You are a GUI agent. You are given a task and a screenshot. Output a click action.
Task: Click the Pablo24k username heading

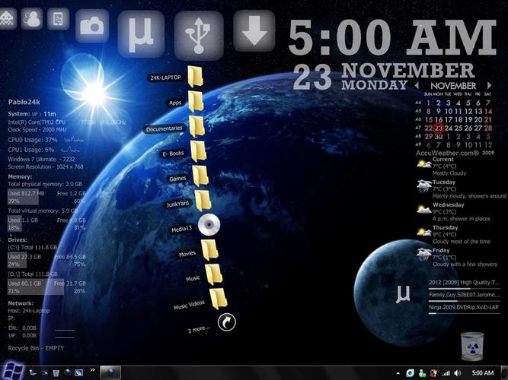24,102
